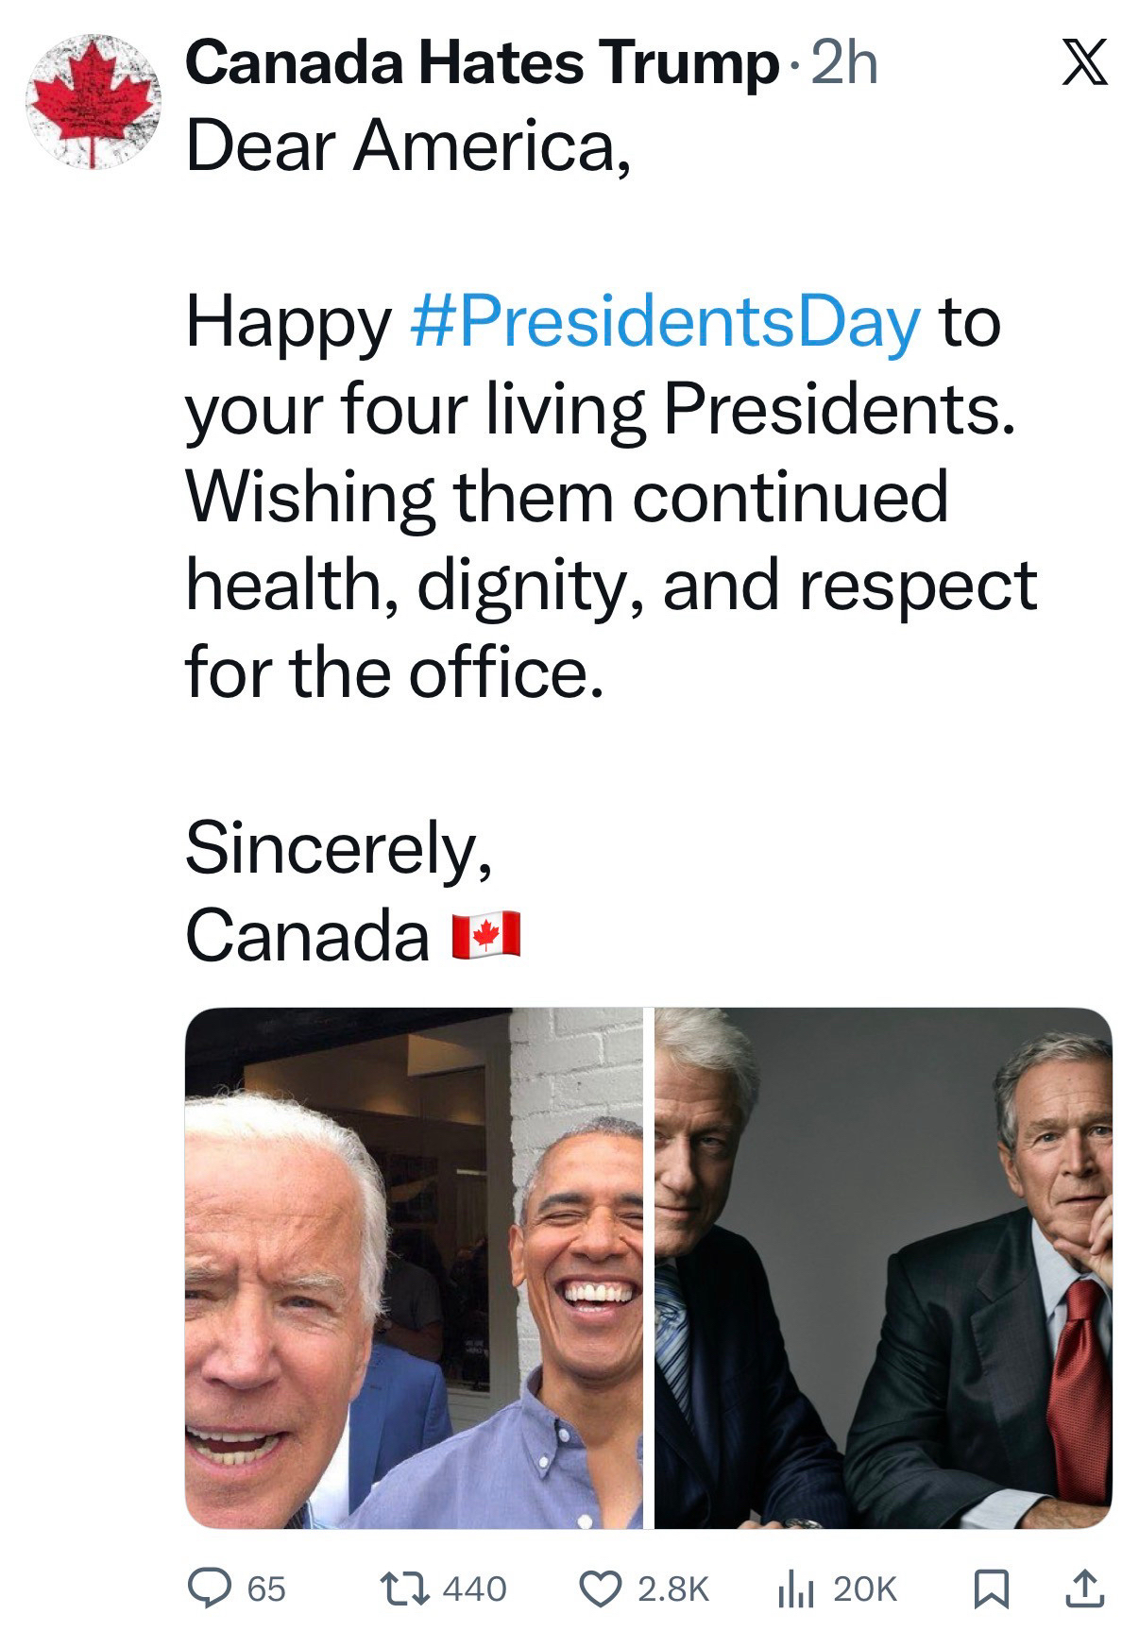Click the 2h timestamp of the post
Screen dimensions: 1139x1631
(x=844, y=64)
